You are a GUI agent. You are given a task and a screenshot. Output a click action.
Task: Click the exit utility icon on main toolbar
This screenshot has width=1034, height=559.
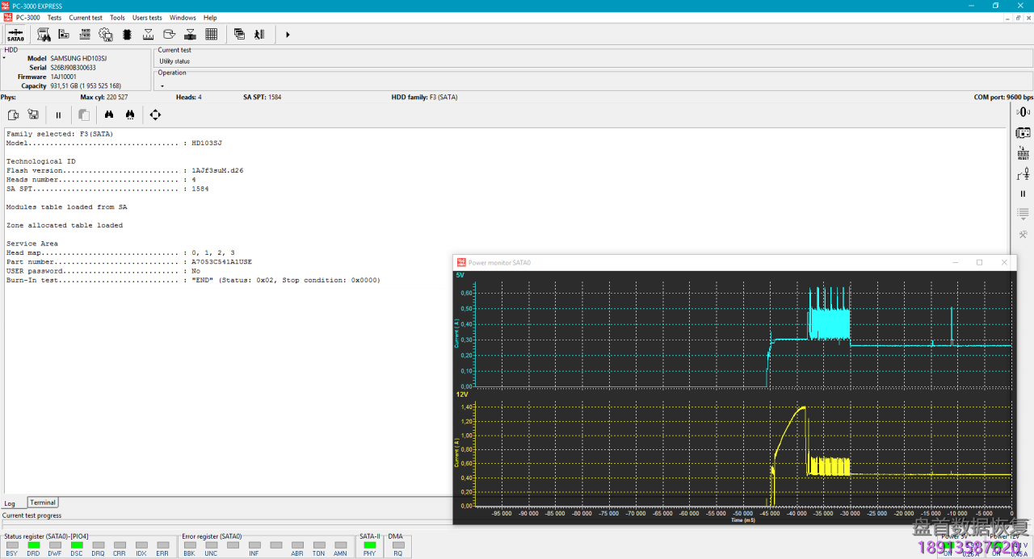pos(258,34)
